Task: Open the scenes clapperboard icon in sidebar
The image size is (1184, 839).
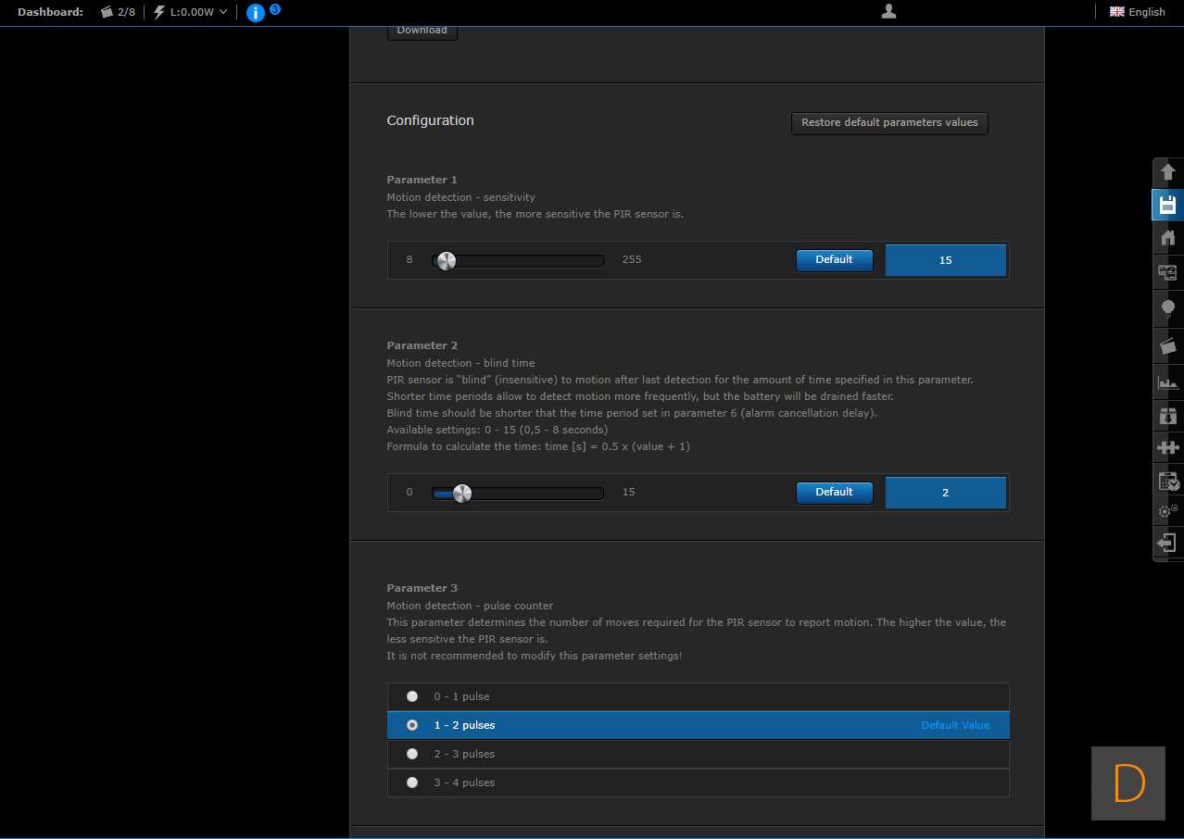Action: tap(1167, 345)
